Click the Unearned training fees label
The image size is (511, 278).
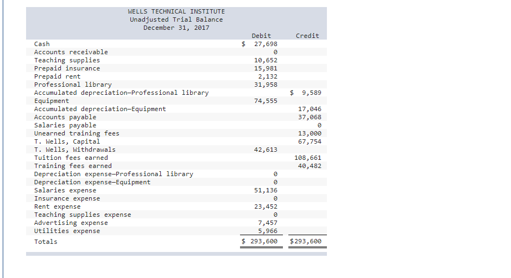77,133
